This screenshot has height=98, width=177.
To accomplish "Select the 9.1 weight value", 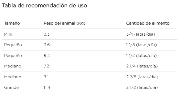I will pos(46,77).
